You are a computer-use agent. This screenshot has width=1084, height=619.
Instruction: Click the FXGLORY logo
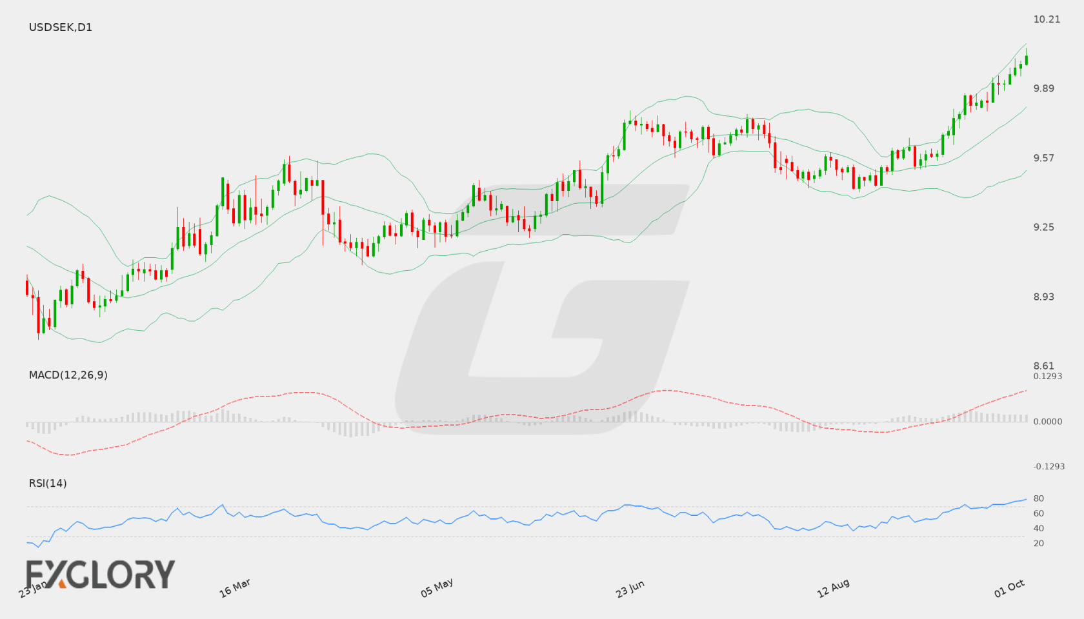tap(100, 575)
